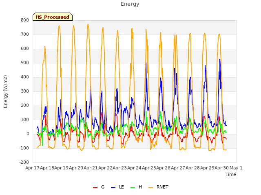The image size is (261, 195).
Task: Click the 700 y-axis tick label
Action: click(25, 34)
